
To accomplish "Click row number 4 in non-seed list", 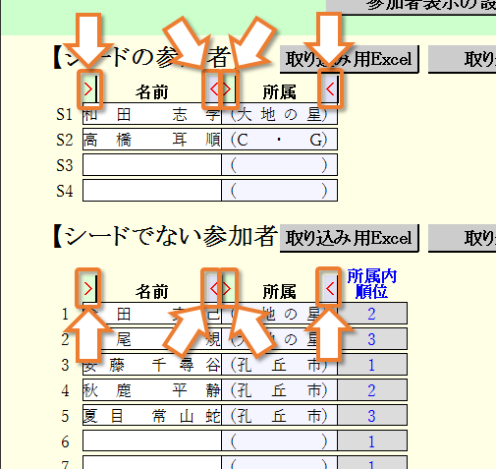I will coord(65,390).
